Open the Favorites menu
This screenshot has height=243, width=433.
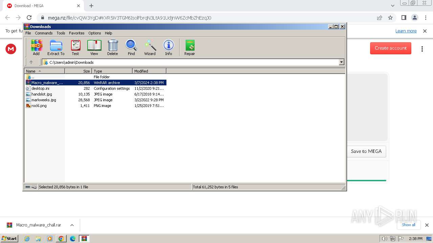77,33
